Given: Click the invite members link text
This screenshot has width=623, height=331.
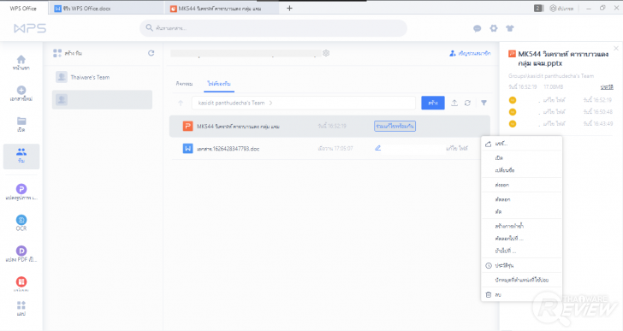Looking at the screenshot, I should pos(474,53).
